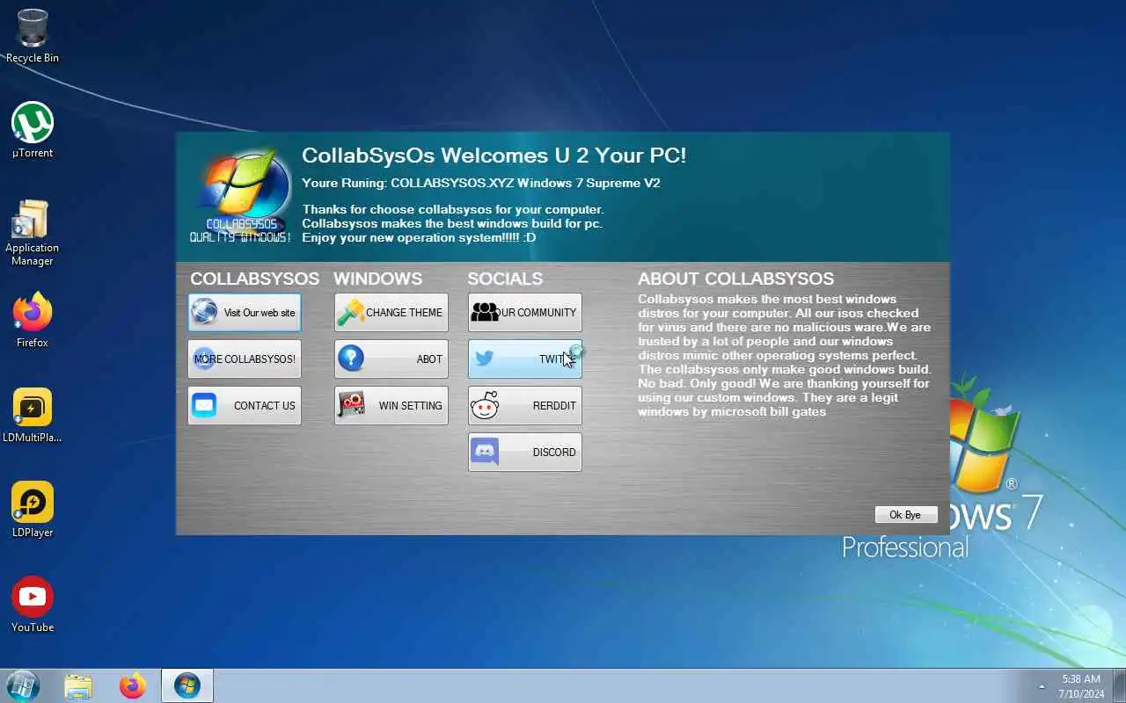Open MORE COLLABSYSOS! button
The image size is (1126, 703).
pyautogui.click(x=245, y=359)
